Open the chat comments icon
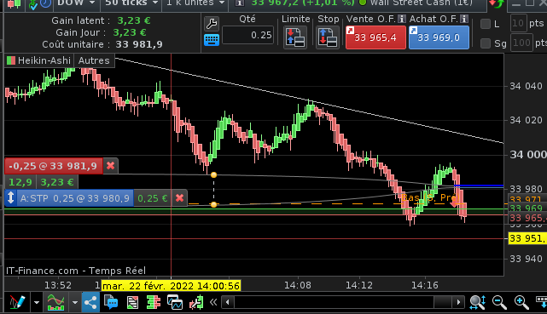Screen dimensions: 547x314 [x=111, y=302]
